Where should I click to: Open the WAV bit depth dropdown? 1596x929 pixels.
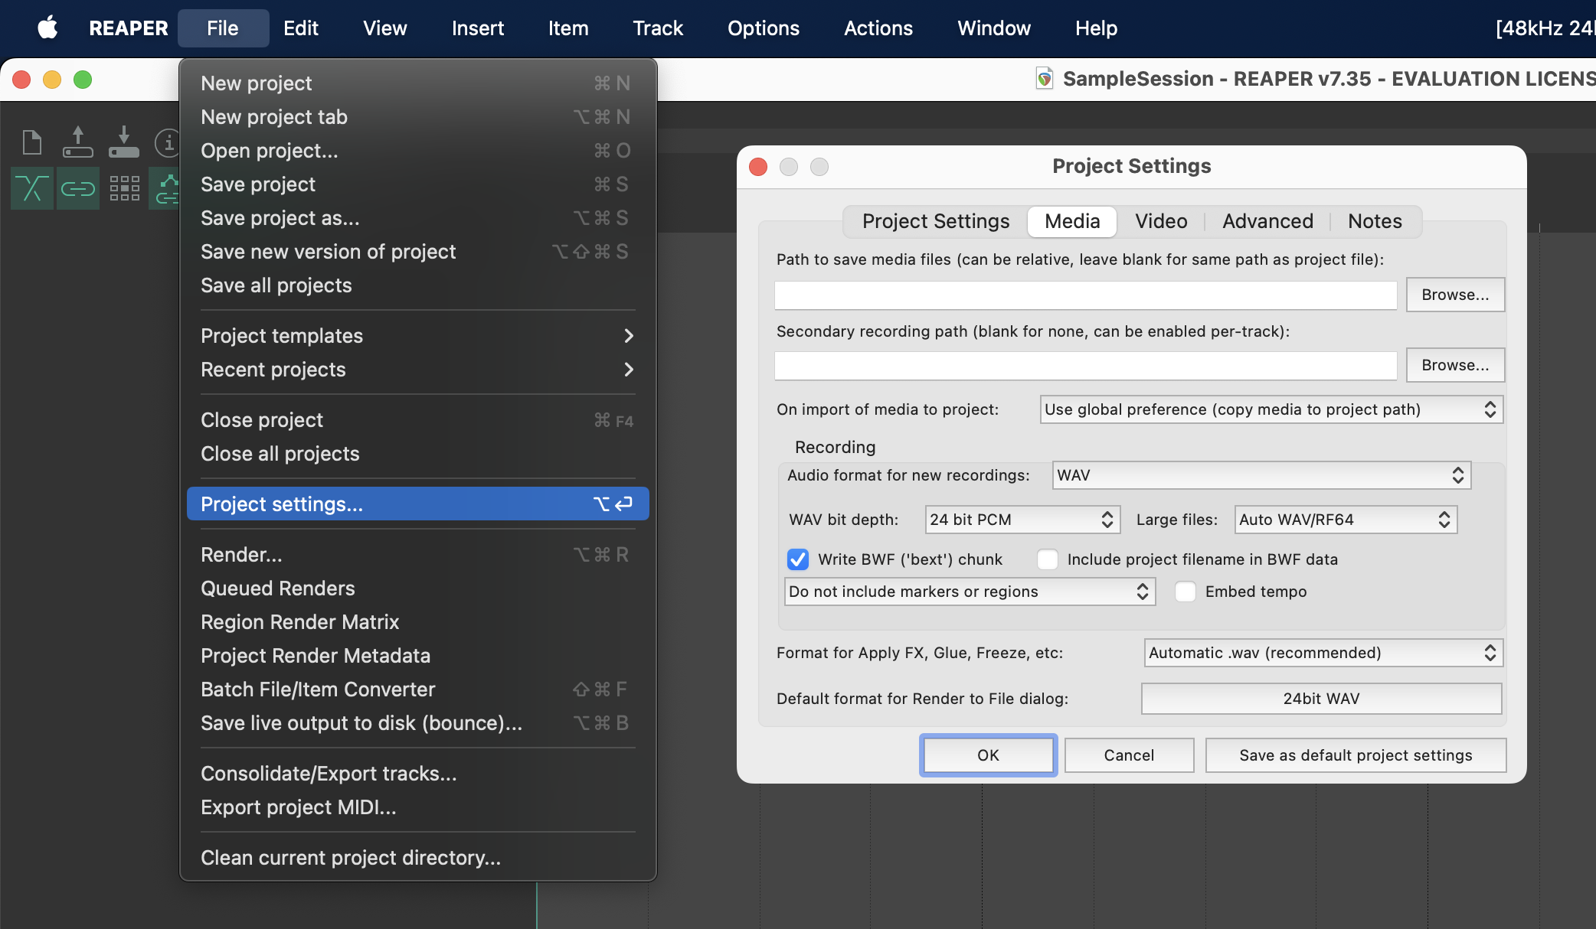[x=1022, y=520]
